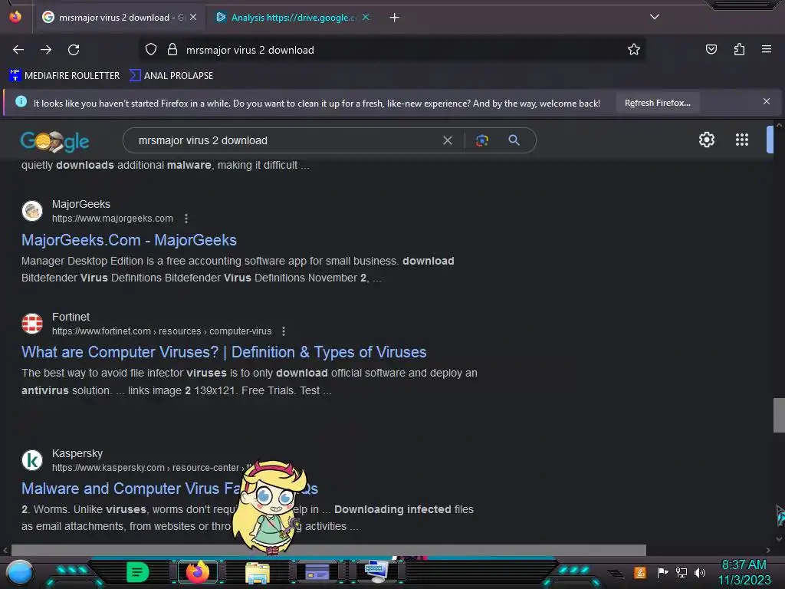The image size is (785, 589).
Task: Open What are Computer Viruses result
Action: 224,352
